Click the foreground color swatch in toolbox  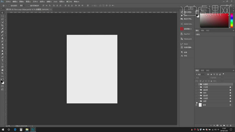tap(2, 82)
